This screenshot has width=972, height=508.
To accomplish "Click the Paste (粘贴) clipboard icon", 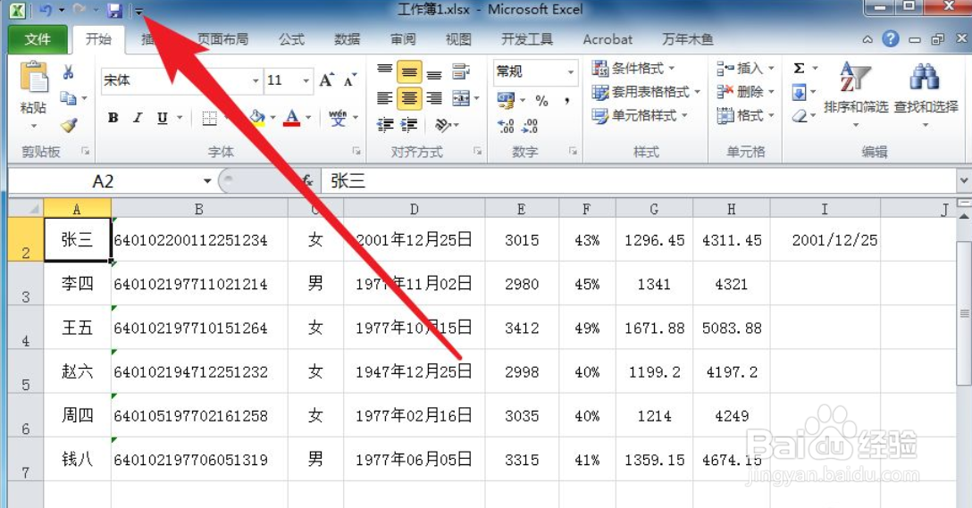I will (x=33, y=79).
